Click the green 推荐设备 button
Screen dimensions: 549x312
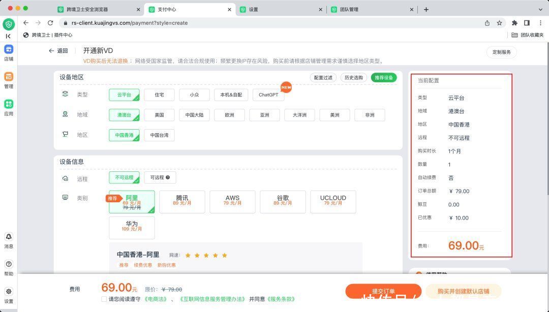point(384,78)
